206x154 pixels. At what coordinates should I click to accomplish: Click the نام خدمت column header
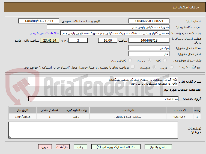tap(128, 110)
